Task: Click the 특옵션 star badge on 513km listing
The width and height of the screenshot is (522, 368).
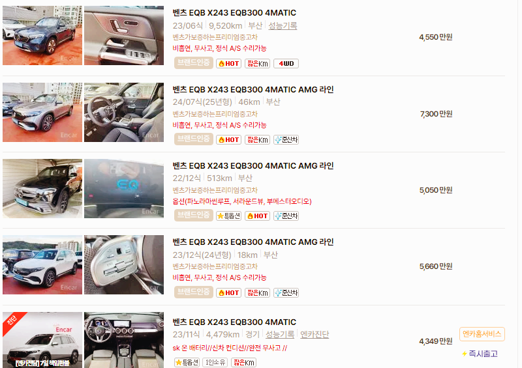Action: 228,216
